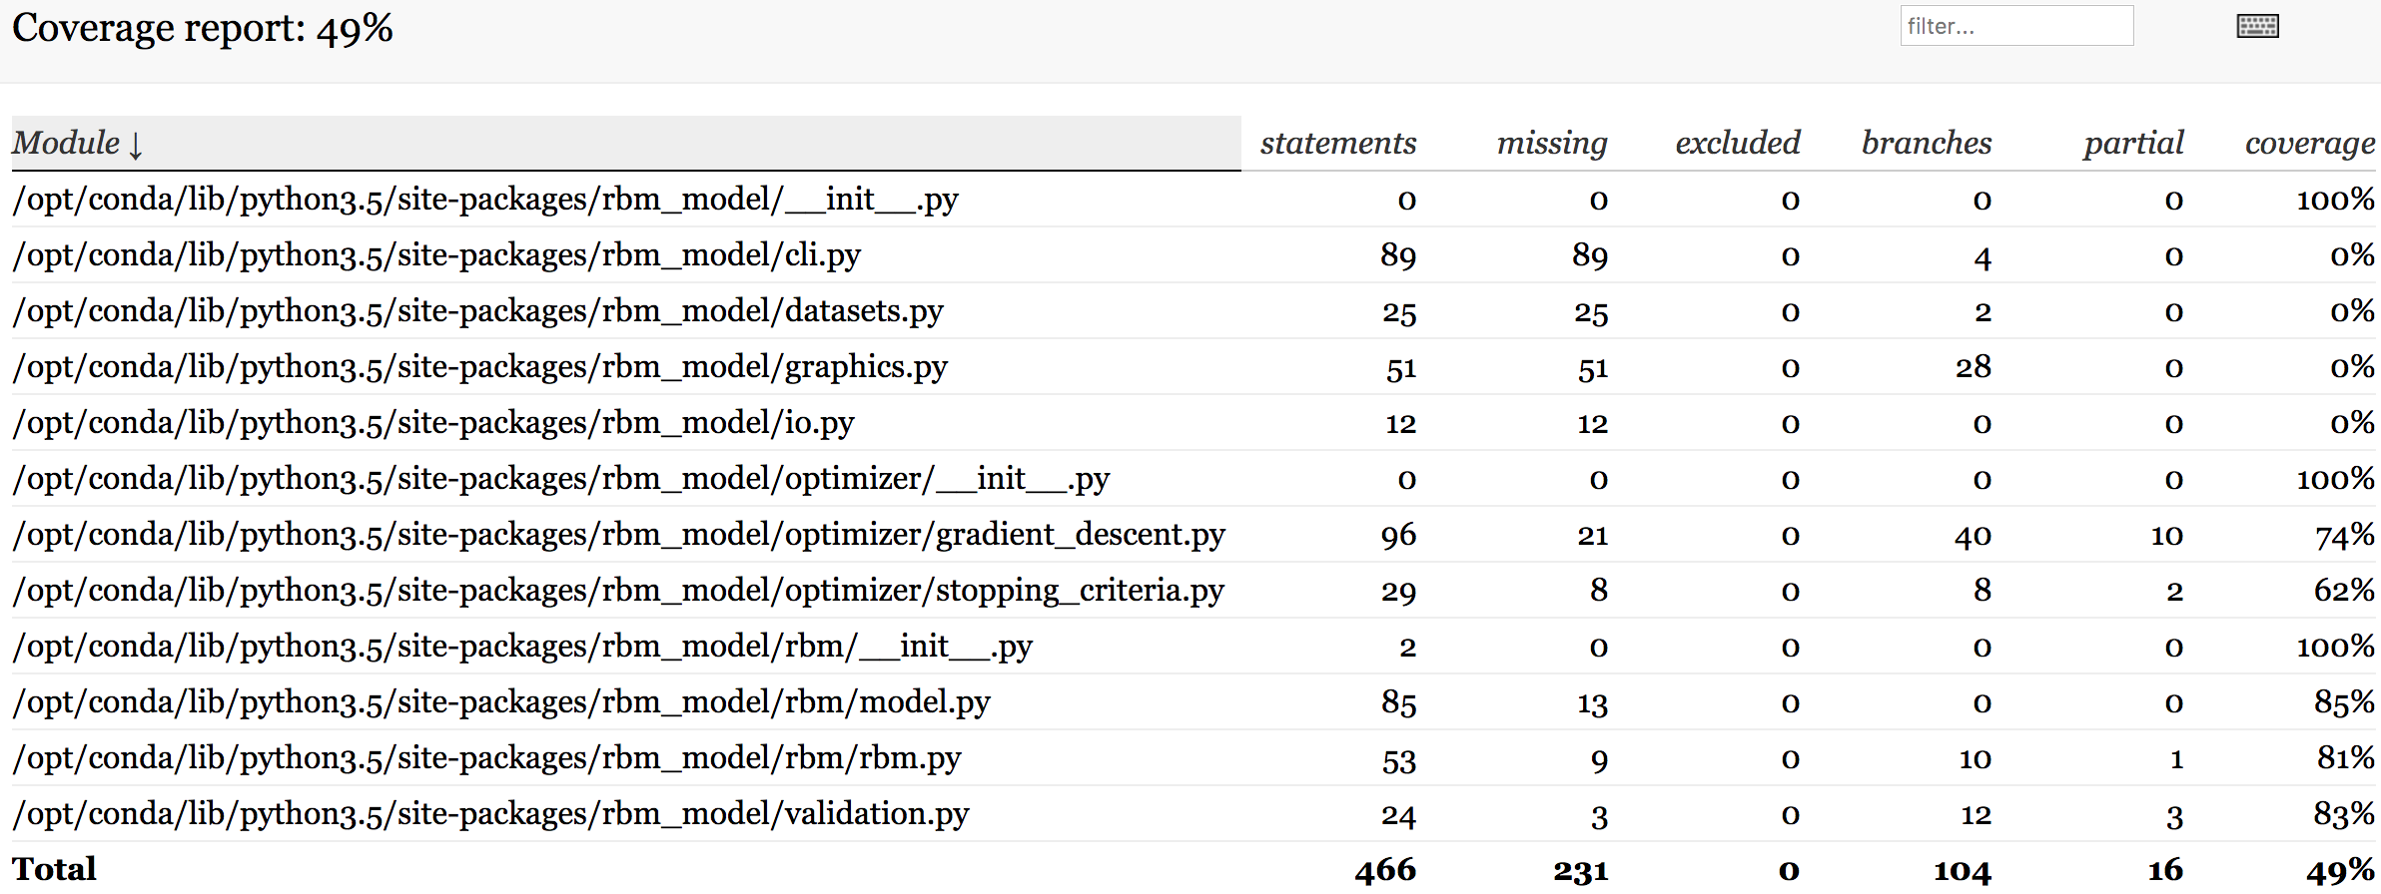Open rbm_model/__init__.py module report
This screenshot has height=894, width=2381.
pos(485,200)
